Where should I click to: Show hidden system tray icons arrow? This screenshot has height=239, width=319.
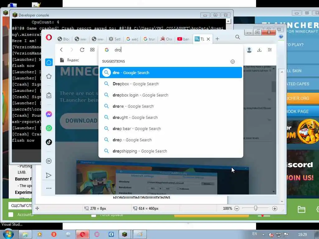pos(263,235)
